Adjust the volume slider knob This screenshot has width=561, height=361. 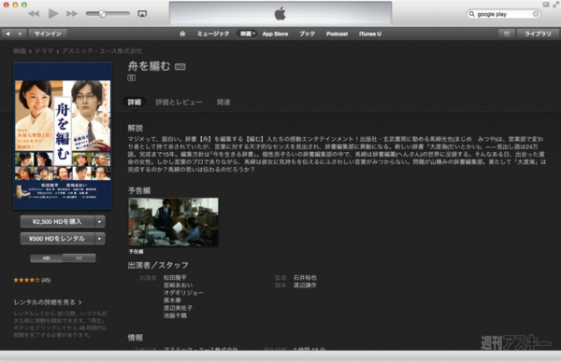point(102,14)
